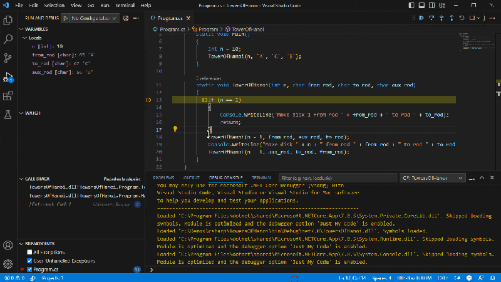Toggle User-Unhandled Exceptions checkbox

(x=29, y=261)
